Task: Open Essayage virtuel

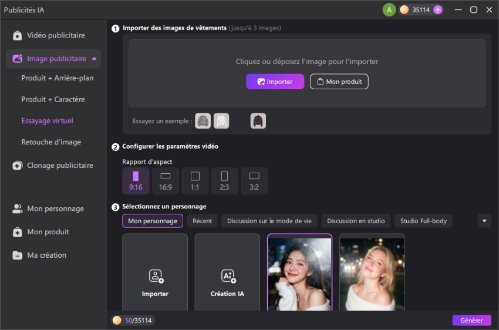Action: pyautogui.click(x=47, y=120)
